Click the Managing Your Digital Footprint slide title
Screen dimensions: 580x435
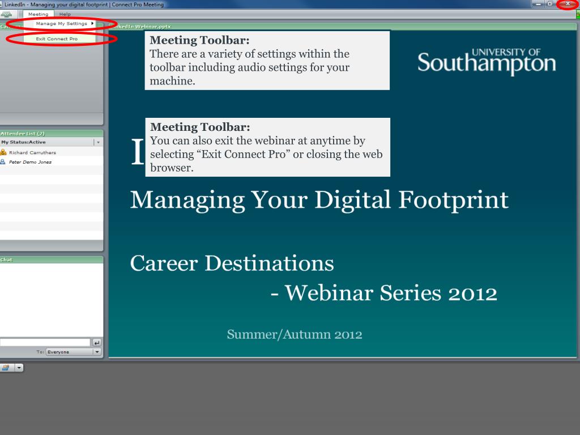point(319,200)
